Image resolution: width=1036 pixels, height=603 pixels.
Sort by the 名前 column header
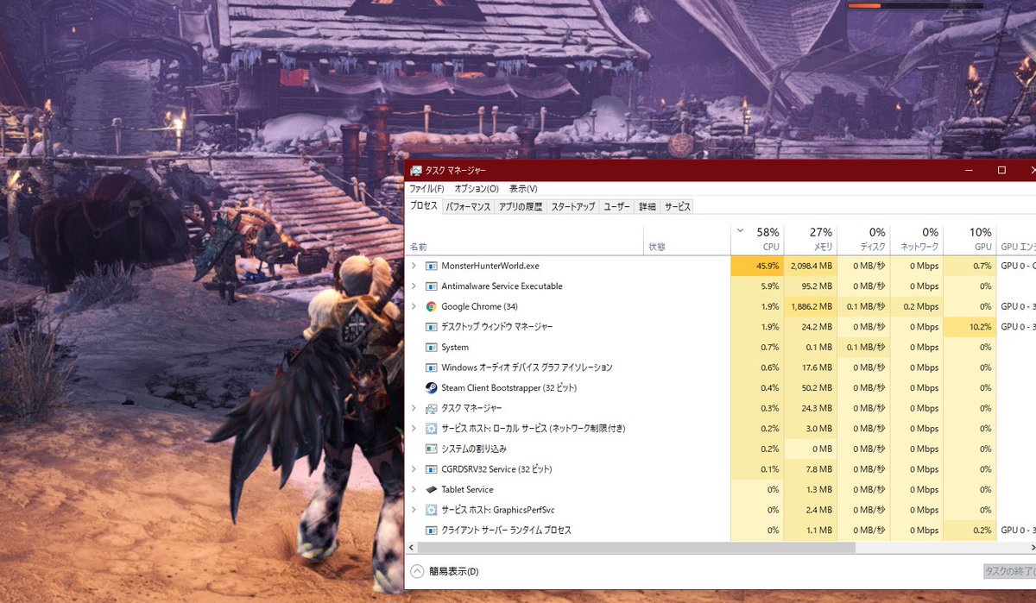(x=524, y=239)
